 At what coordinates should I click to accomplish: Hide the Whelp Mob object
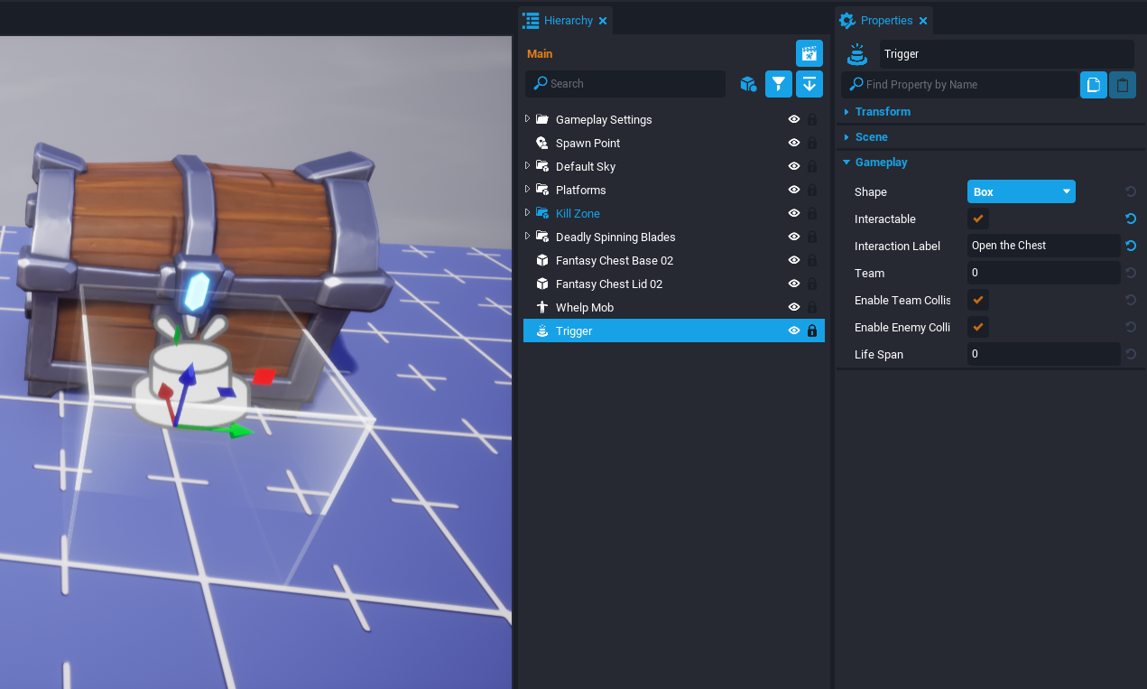[794, 308]
